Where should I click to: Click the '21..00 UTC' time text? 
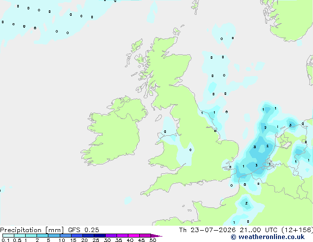coord(258,230)
